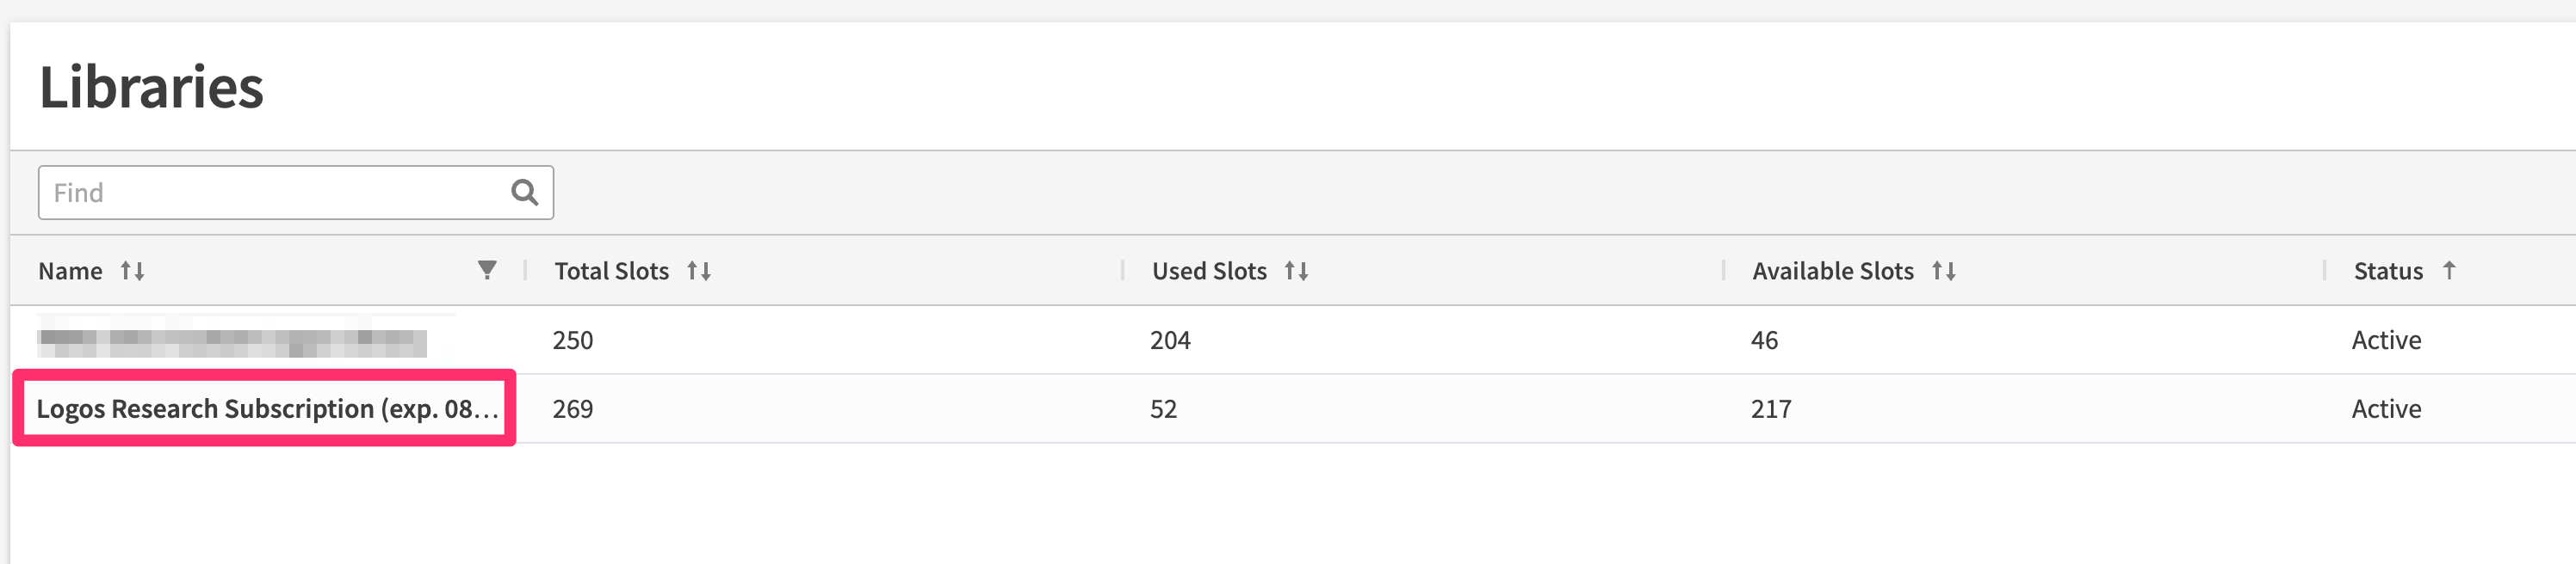Click the Total Slots column header
2576x564 pixels.
point(612,271)
